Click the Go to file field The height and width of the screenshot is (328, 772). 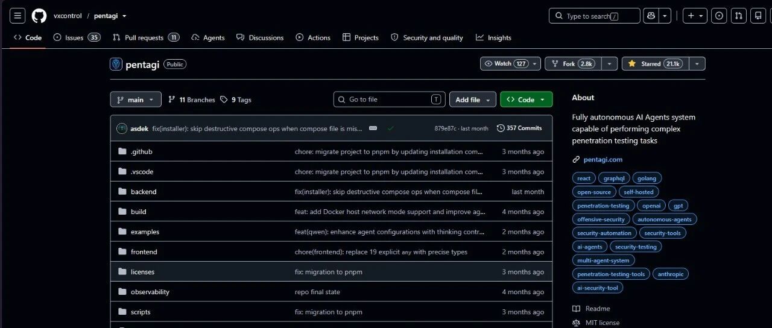coord(389,99)
